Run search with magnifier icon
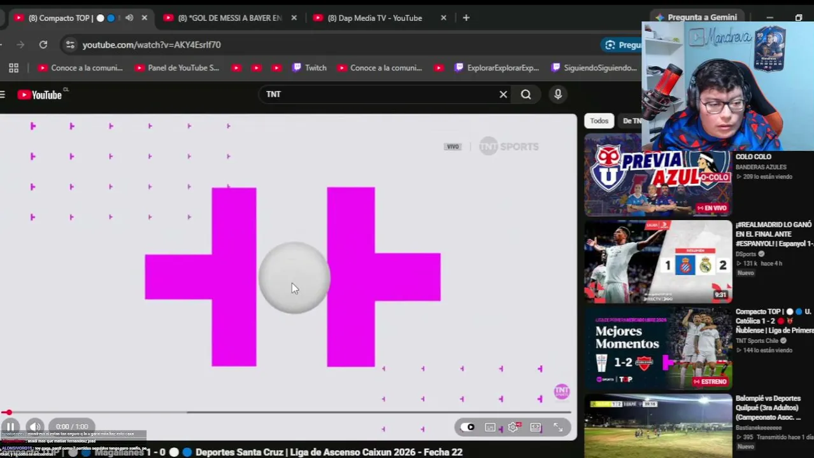This screenshot has width=814, height=458. click(525, 94)
